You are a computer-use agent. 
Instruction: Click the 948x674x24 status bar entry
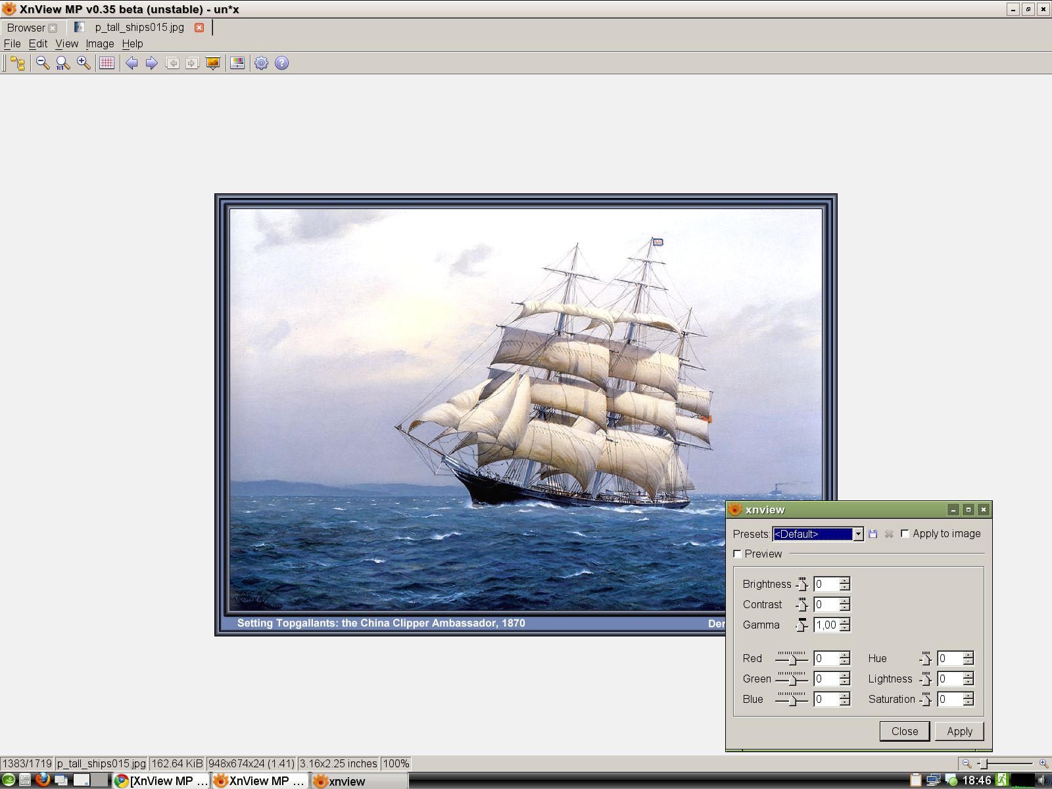pos(251,763)
